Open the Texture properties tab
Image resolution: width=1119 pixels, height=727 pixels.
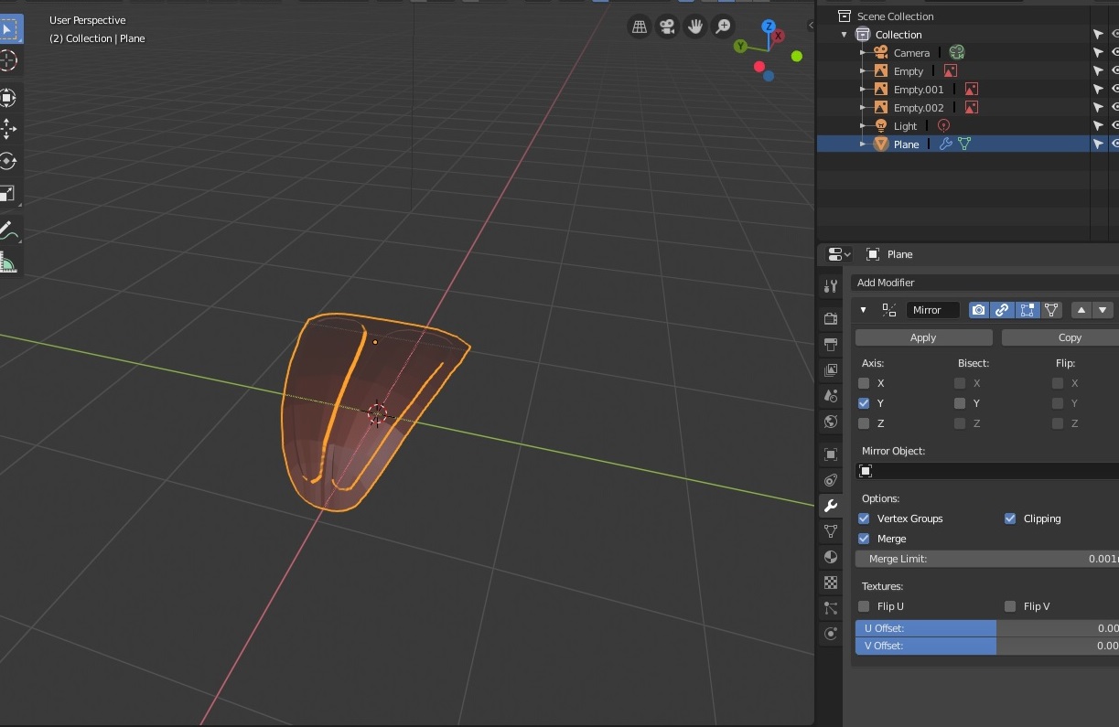831,583
